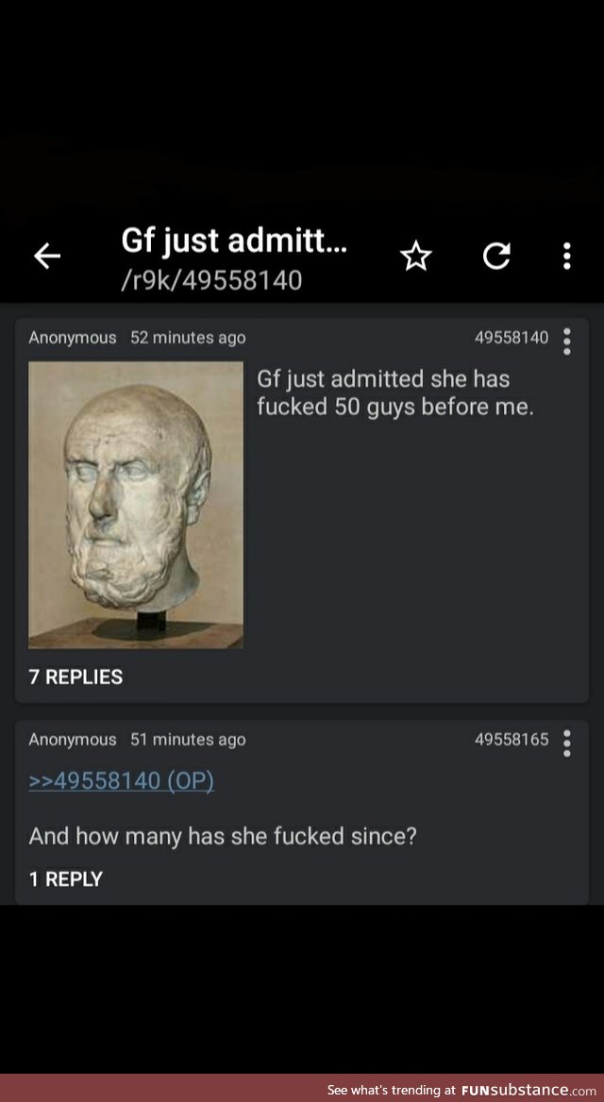The image size is (604, 1102).
Task: Tap Anonymous name on the reply post
Action: pyautogui.click(x=73, y=740)
